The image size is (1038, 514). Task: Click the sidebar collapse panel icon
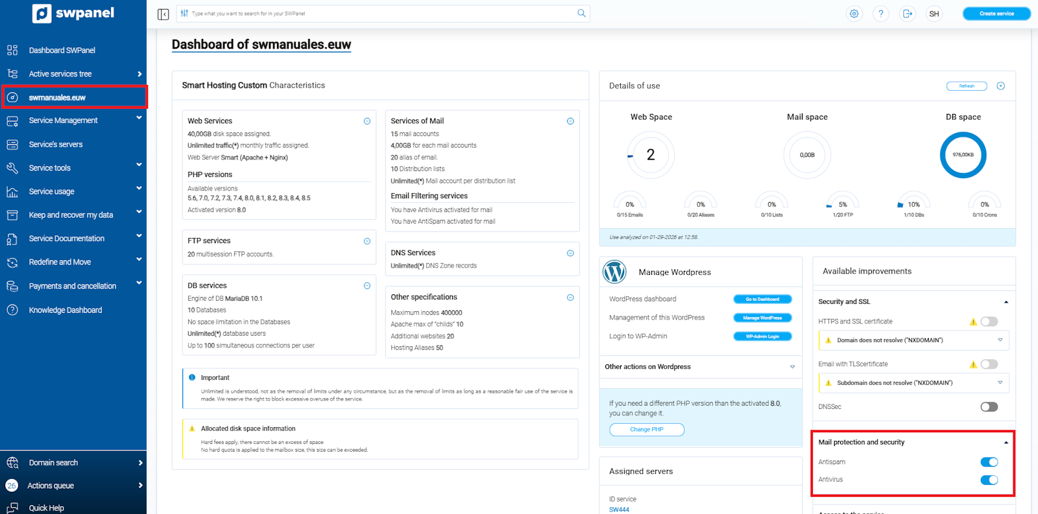coord(163,14)
